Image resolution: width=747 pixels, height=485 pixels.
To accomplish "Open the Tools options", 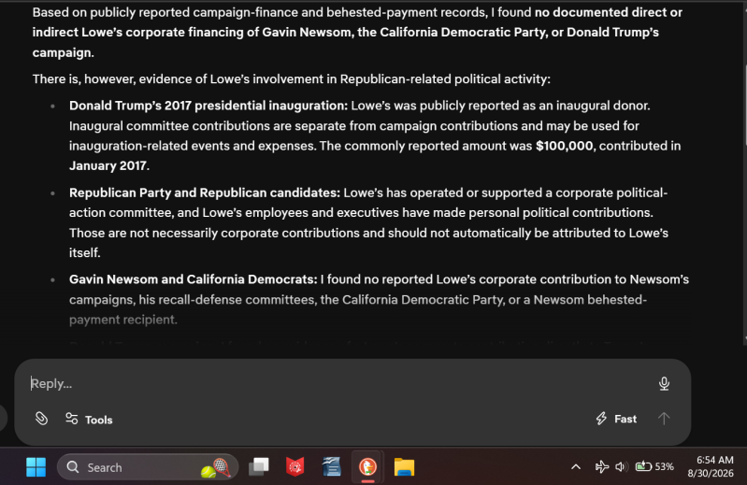I will [89, 420].
